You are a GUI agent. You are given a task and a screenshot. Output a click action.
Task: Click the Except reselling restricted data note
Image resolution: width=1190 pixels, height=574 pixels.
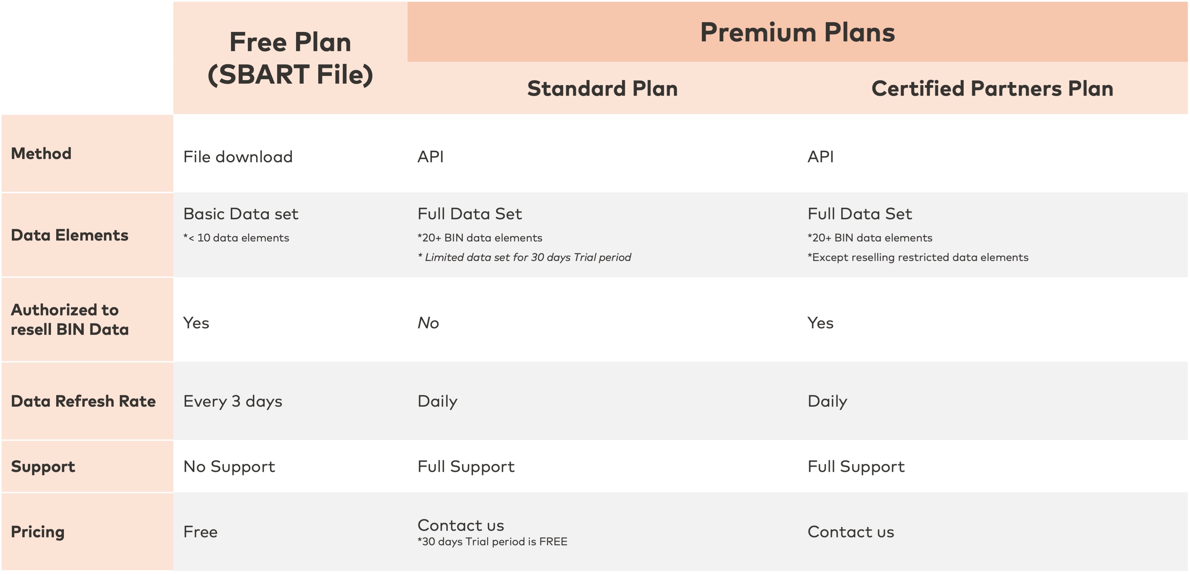coord(918,258)
